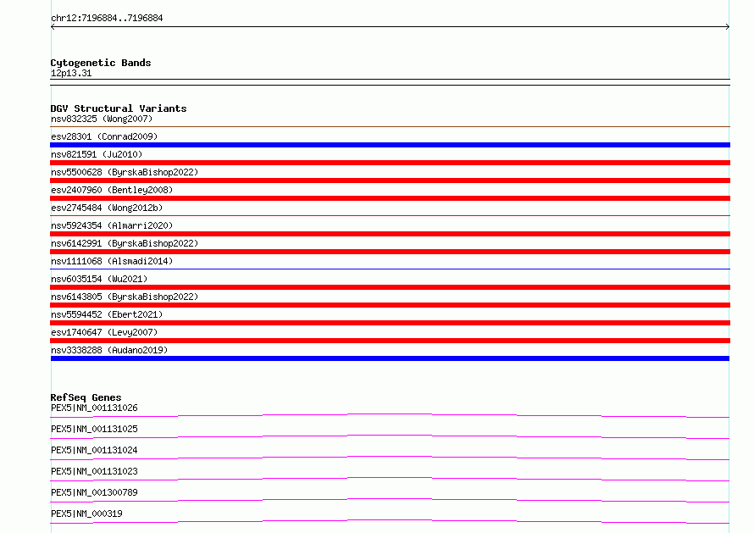Select the Cytogenetic Bands track title
The height and width of the screenshot is (533, 754).
point(101,63)
